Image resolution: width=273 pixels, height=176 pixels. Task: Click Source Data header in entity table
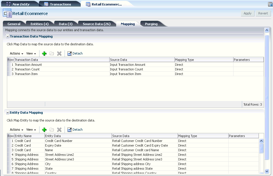pyautogui.click(x=145, y=136)
